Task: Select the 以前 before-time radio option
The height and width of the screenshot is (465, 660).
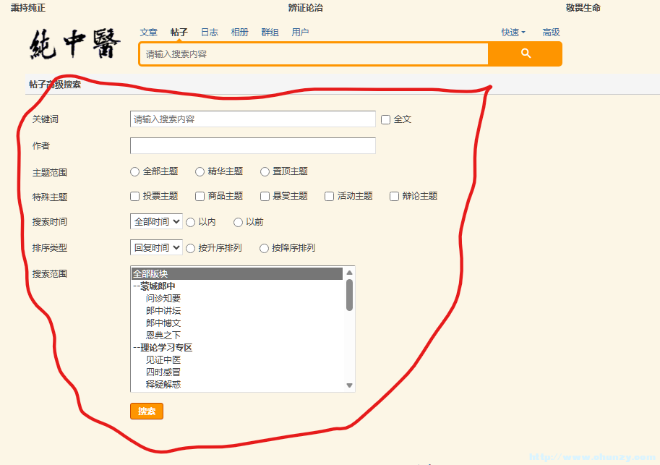Action: (238, 222)
